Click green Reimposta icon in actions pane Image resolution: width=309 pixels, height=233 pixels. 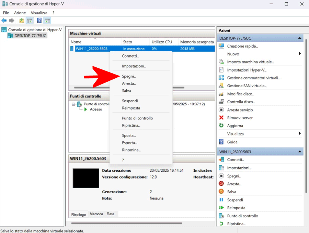coord(221,207)
